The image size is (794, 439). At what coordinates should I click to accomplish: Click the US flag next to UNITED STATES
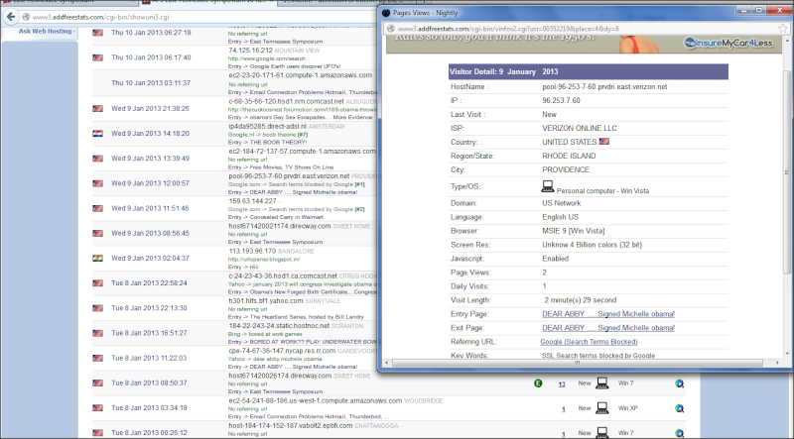[x=604, y=142]
